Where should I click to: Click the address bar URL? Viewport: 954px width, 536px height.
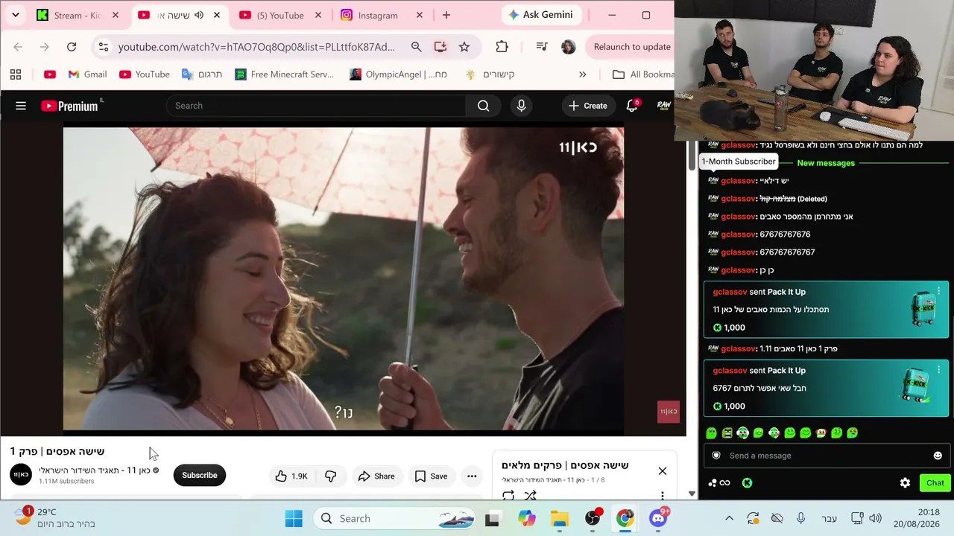point(256,47)
